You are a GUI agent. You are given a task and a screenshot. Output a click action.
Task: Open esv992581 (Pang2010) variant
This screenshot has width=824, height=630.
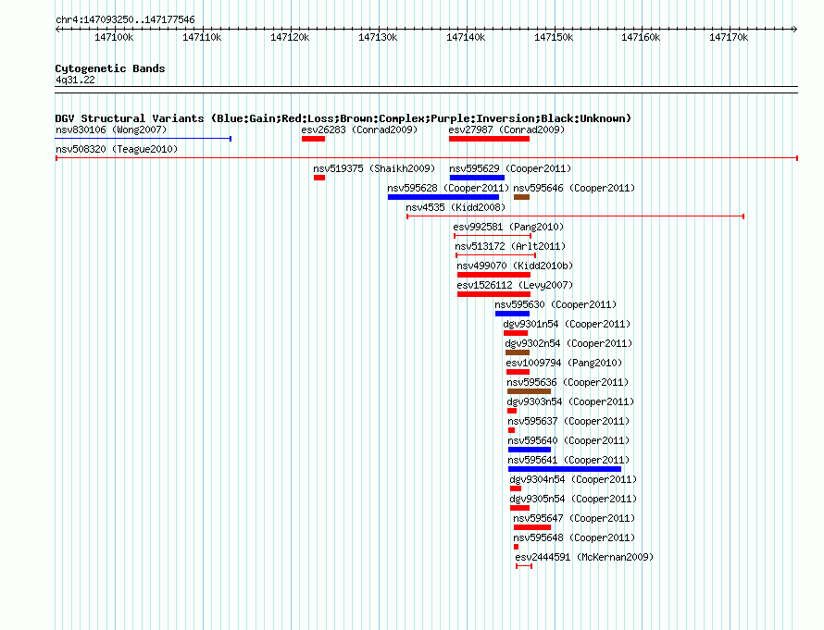click(x=508, y=227)
